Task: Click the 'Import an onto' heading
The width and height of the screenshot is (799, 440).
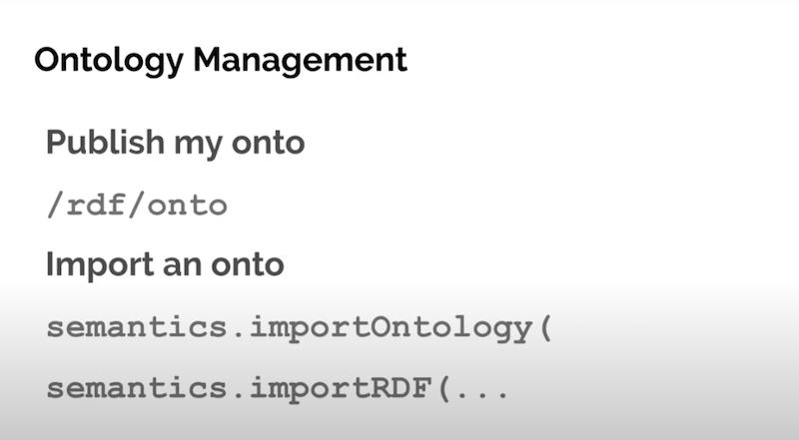Action: coord(165,264)
